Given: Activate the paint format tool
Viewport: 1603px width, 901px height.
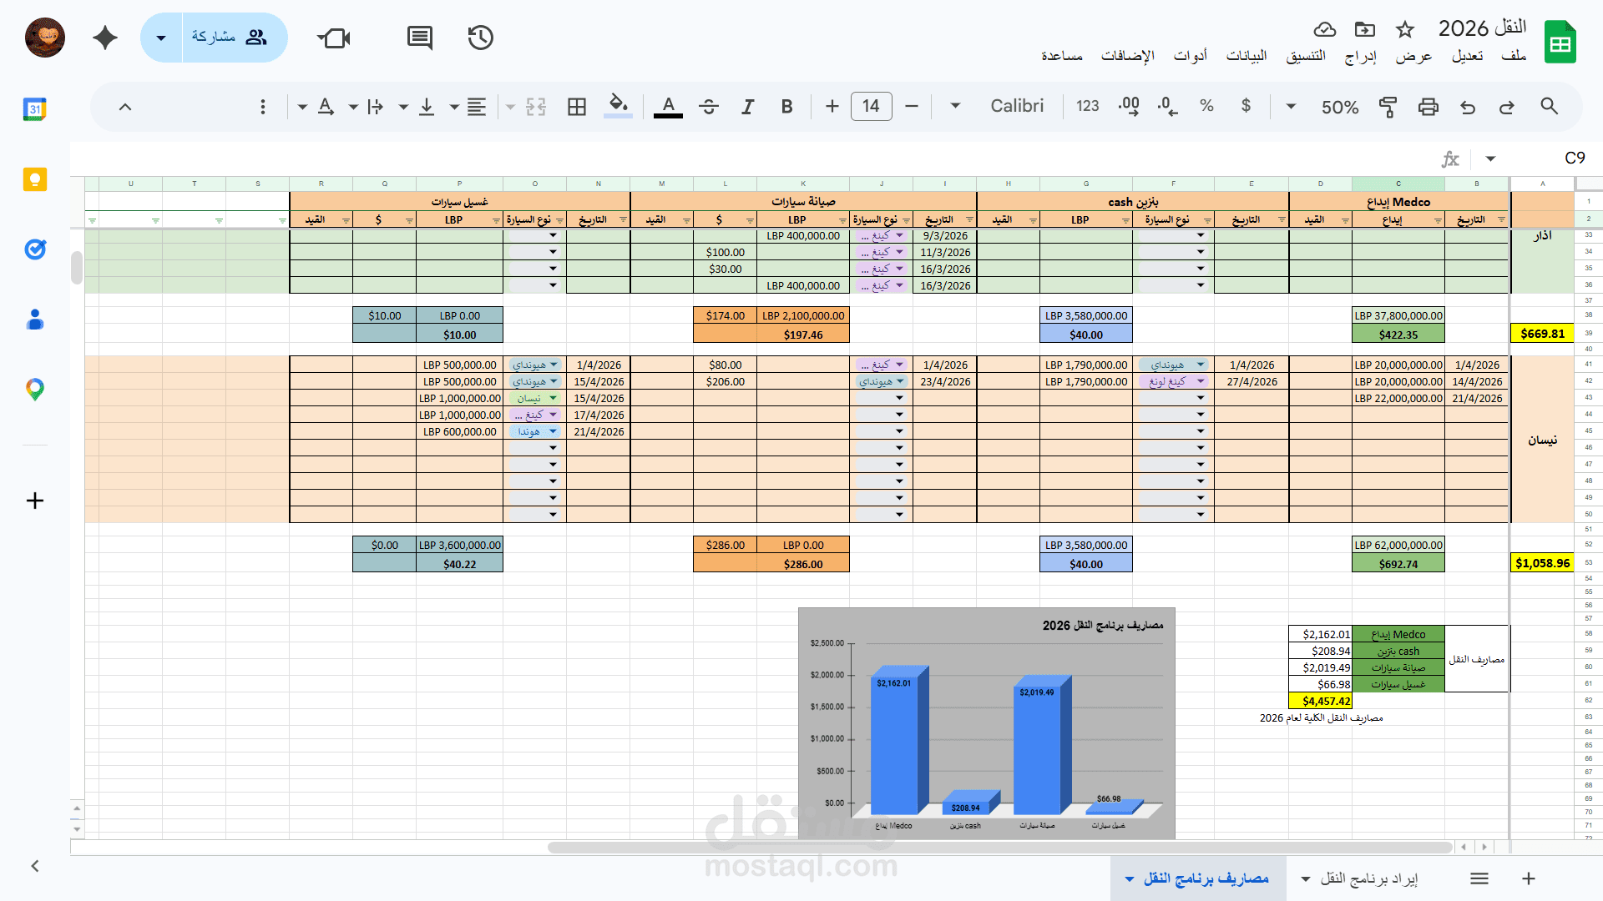Looking at the screenshot, I should [1388, 106].
